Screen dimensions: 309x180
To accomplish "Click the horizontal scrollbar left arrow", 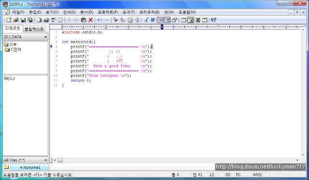I will [55, 160].
